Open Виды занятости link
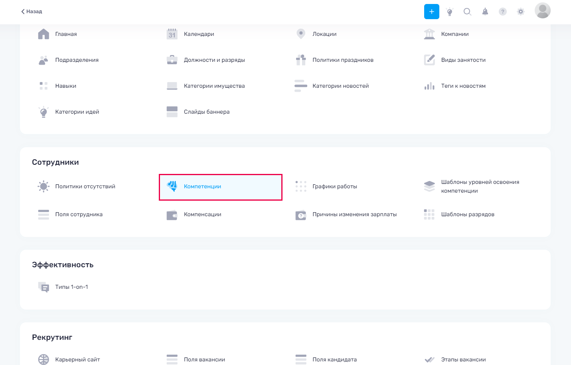 coord(463,60)
